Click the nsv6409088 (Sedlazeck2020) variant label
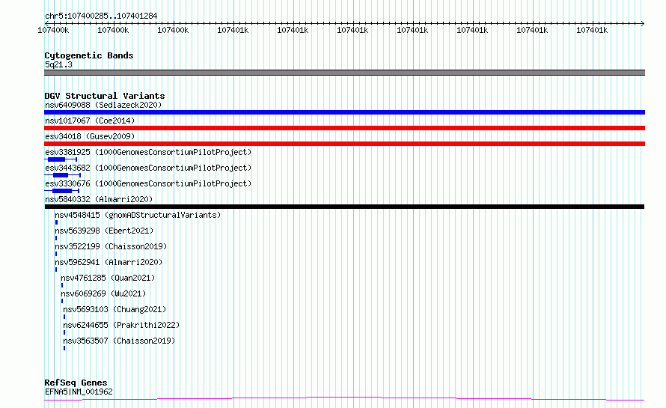 tap(103, 105)
